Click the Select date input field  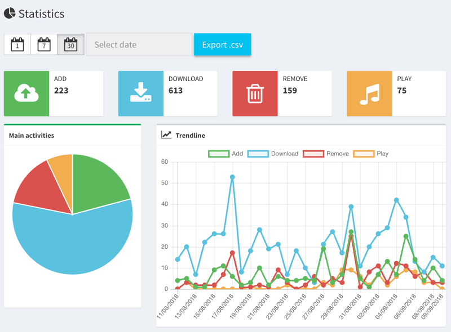139,44
